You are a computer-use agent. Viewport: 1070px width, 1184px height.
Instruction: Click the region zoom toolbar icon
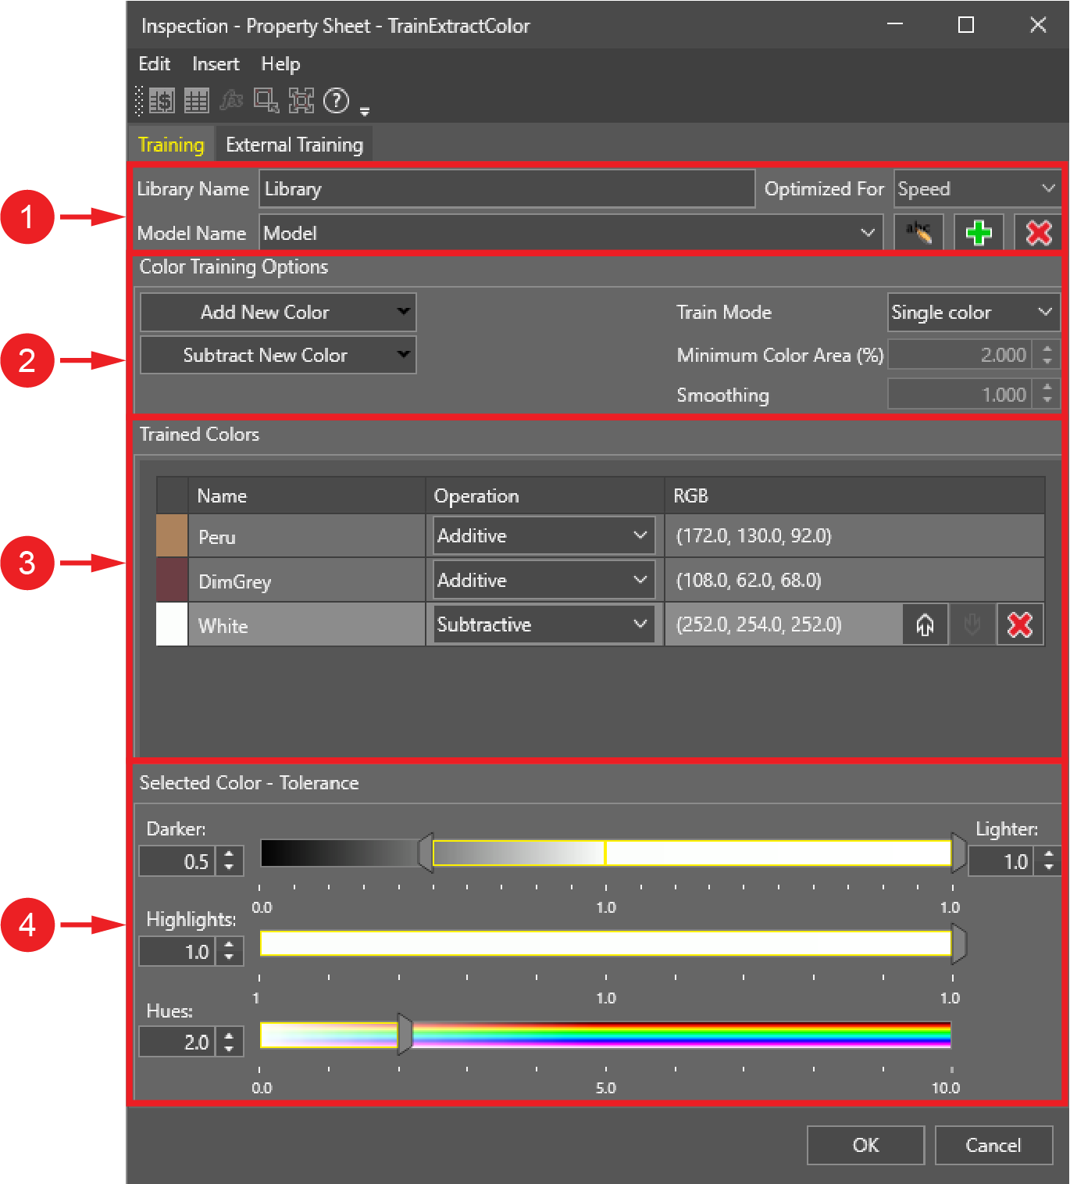click(266, 101)
